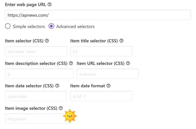Click help icon next to Item image selector

click(61, 108)
